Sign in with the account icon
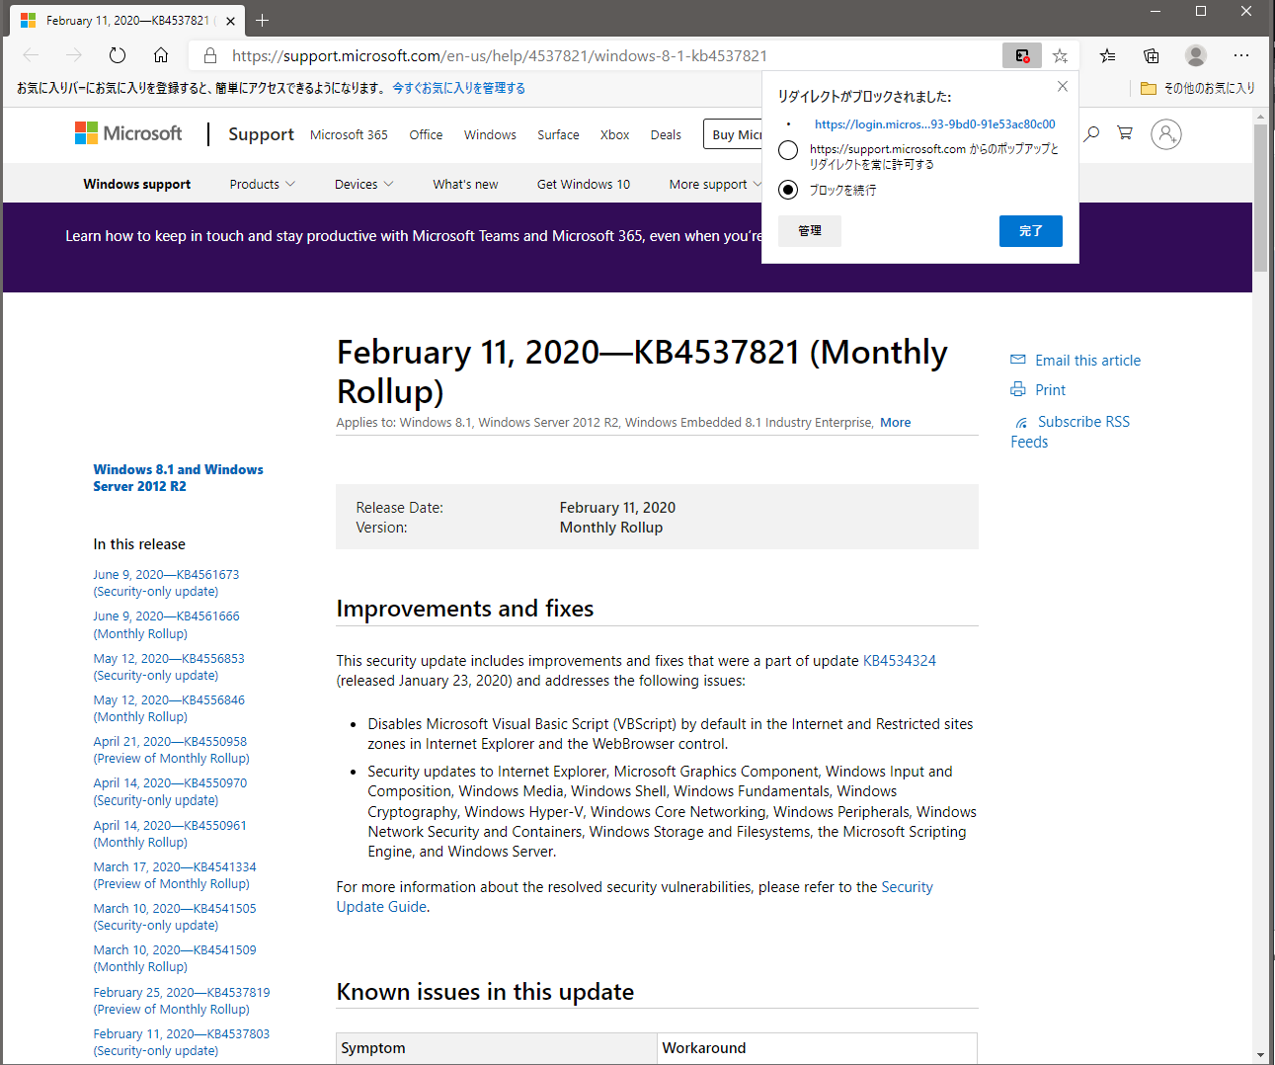This screenshot has height=1065, width=1275. [x=1166, y=133]
